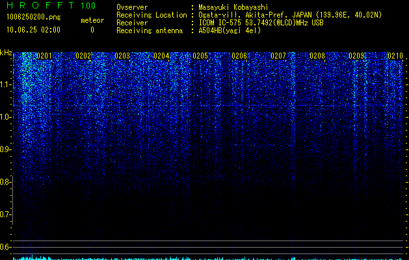Click the date 10.06.25 02:00
This screenshot has height=260, width=409.
tap(33, 30)
